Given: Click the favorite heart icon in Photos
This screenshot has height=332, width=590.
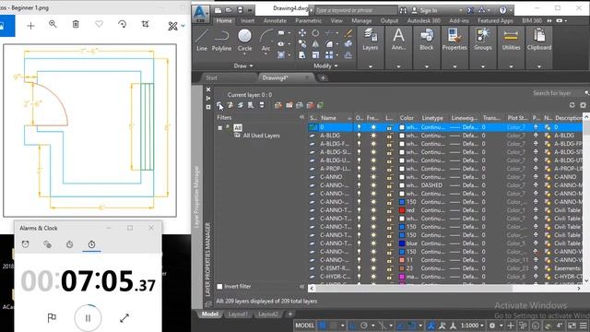Looking at the screenshot, I should (x=99, y=25).
